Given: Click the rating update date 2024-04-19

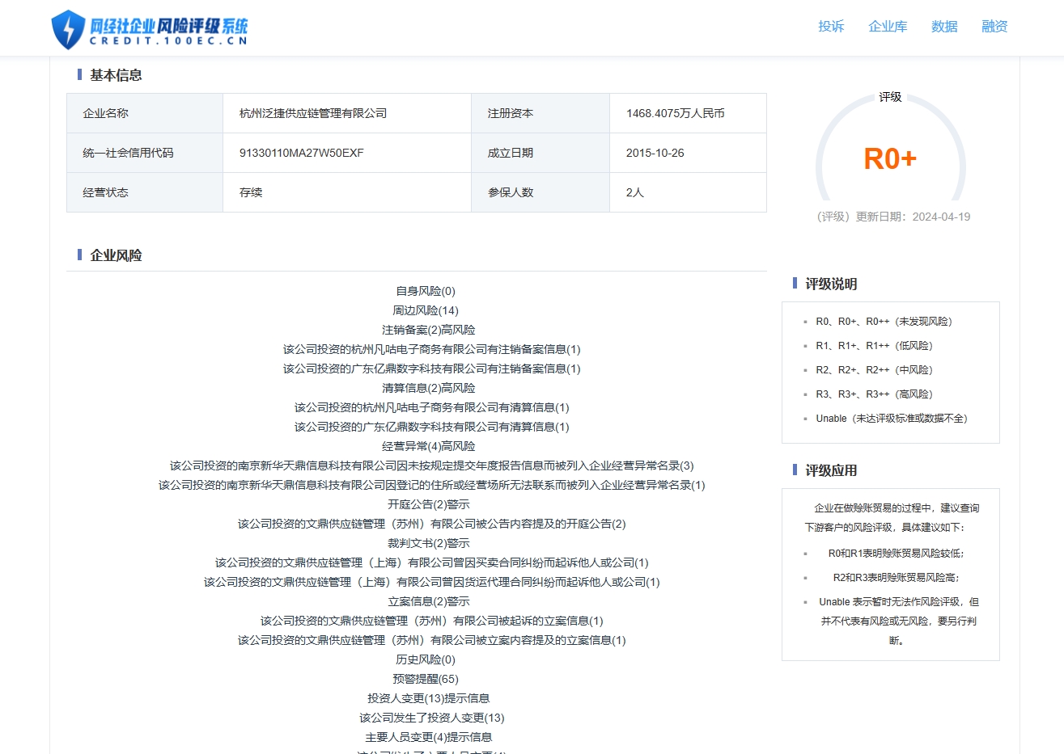Looking at the screenshot, I should tap(941, 217).
